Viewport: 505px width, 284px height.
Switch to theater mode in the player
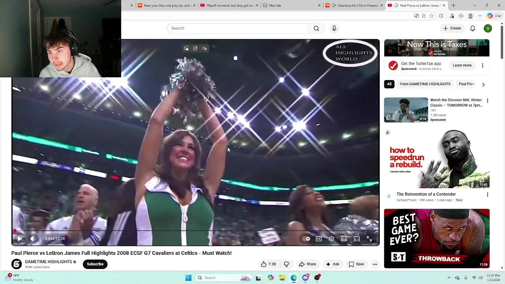344,239
